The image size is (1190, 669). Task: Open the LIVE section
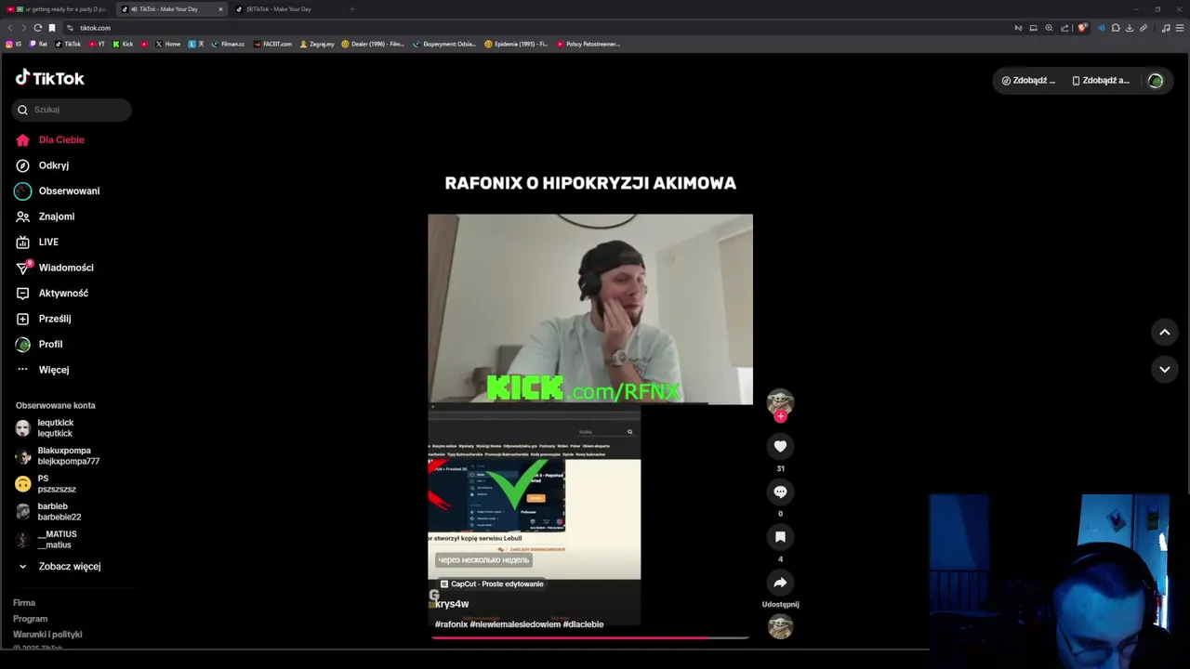(37, 242)
